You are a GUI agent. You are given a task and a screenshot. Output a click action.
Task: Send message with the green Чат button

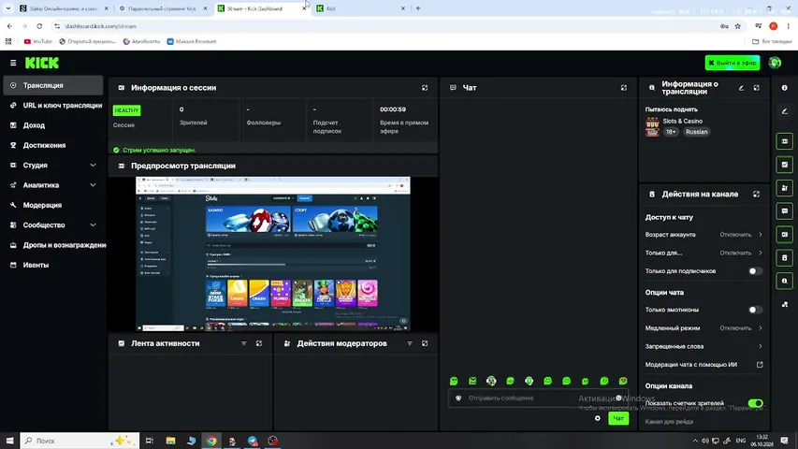(618, 418)
